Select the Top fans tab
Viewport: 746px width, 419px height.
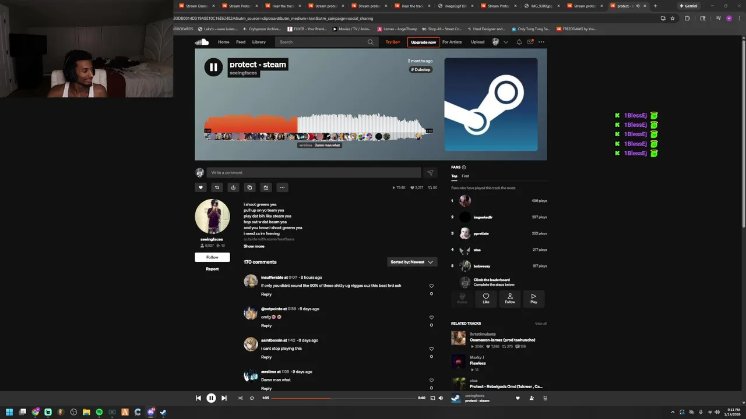point(454,176)
